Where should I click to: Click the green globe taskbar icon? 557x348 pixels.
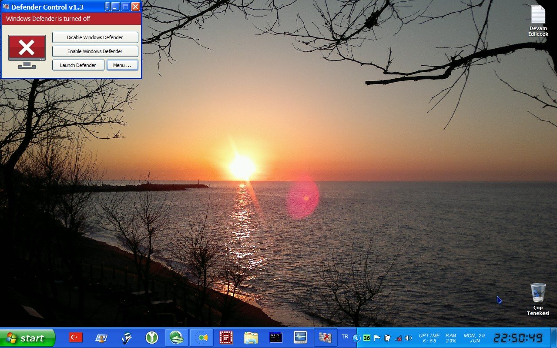(177, 338)
